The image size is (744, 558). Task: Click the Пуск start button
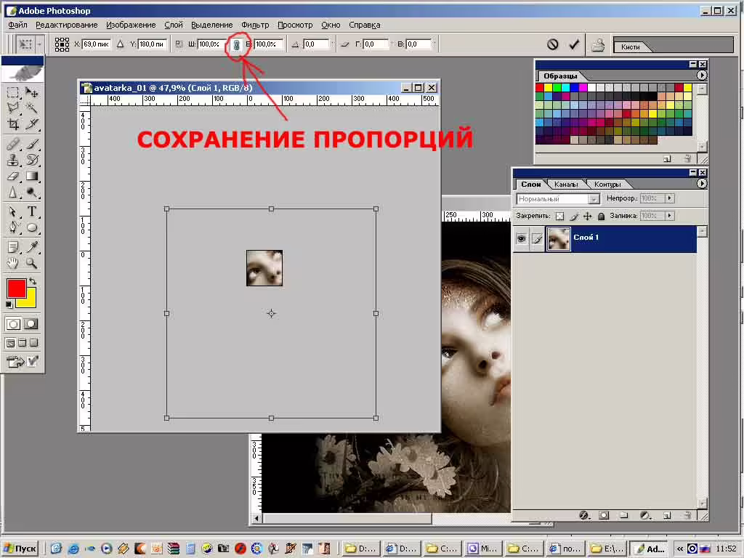point(20,549)
